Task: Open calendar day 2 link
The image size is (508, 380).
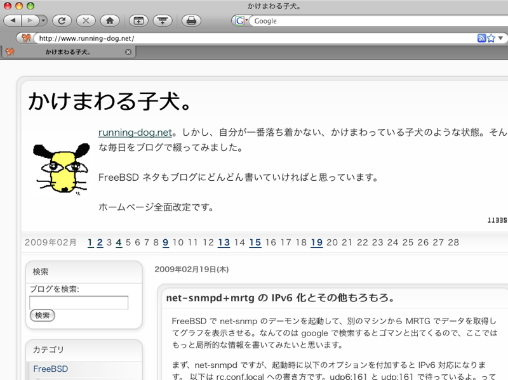Action: point(100,242)
